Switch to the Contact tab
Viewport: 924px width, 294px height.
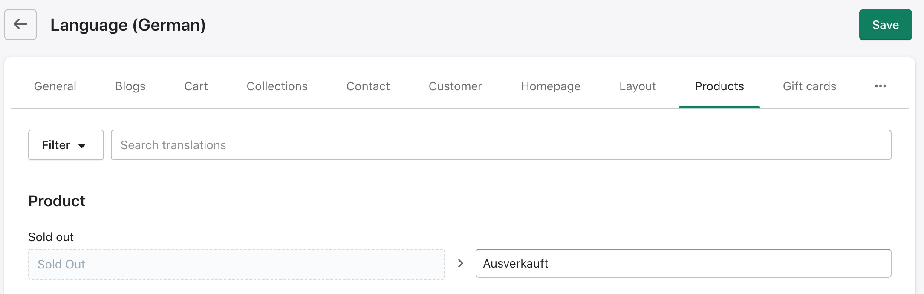point(368,86)
